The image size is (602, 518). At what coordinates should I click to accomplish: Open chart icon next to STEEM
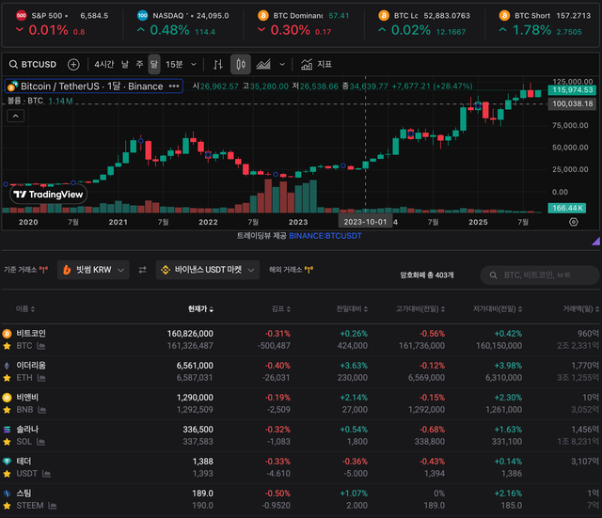[x=53, y=506]
